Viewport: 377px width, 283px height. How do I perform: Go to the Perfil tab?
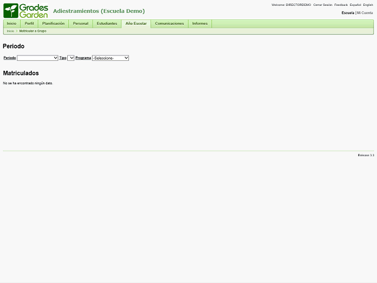(29, 24)
